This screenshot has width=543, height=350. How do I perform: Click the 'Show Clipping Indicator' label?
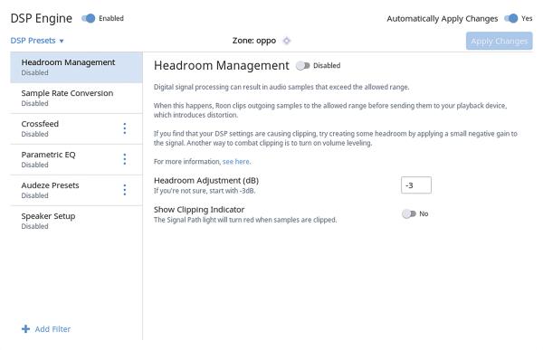(x=199, y=210)
